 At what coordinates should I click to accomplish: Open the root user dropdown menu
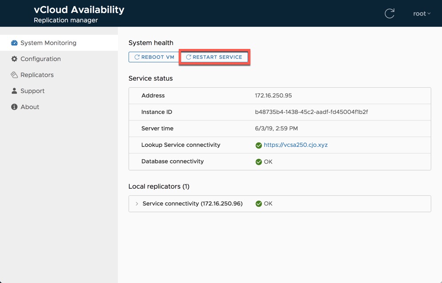422,13
